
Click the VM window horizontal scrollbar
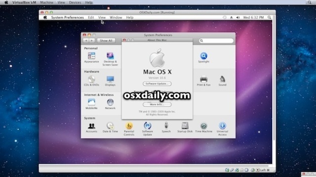pyautogui.click(x=154, y=166)
